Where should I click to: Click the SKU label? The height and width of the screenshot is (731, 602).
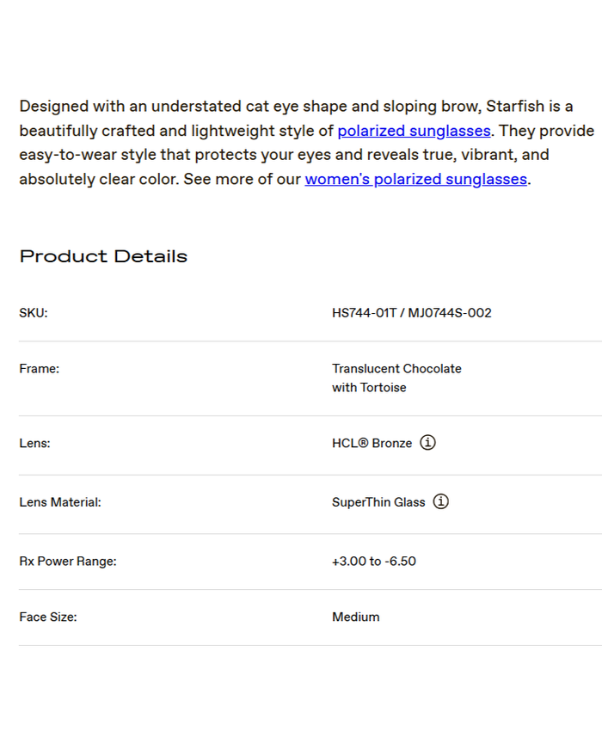coord(34,313)
